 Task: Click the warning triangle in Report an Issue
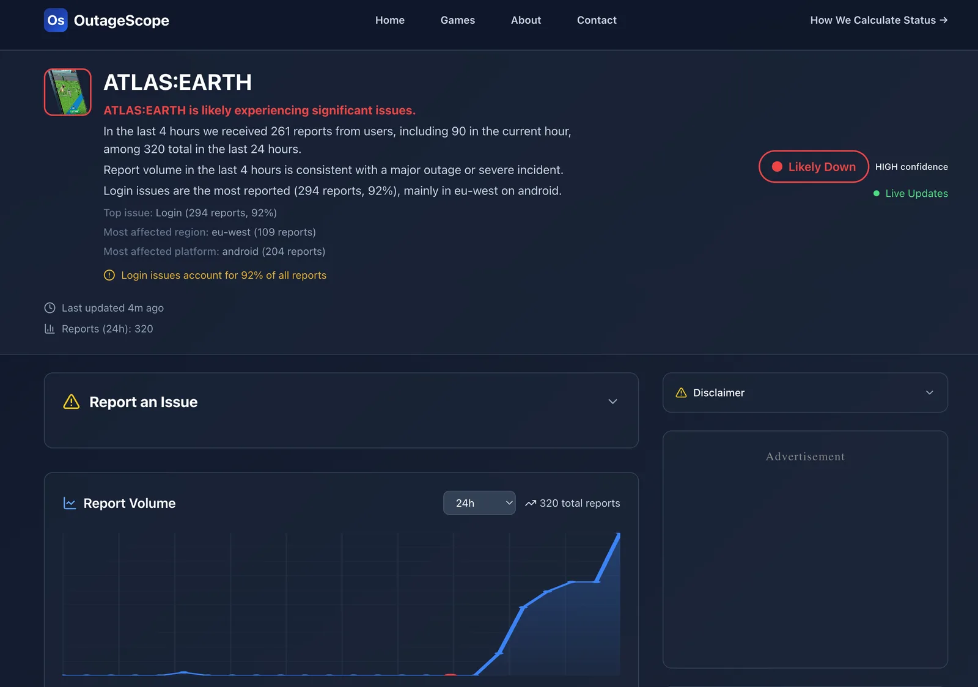[x=72, y=402]
